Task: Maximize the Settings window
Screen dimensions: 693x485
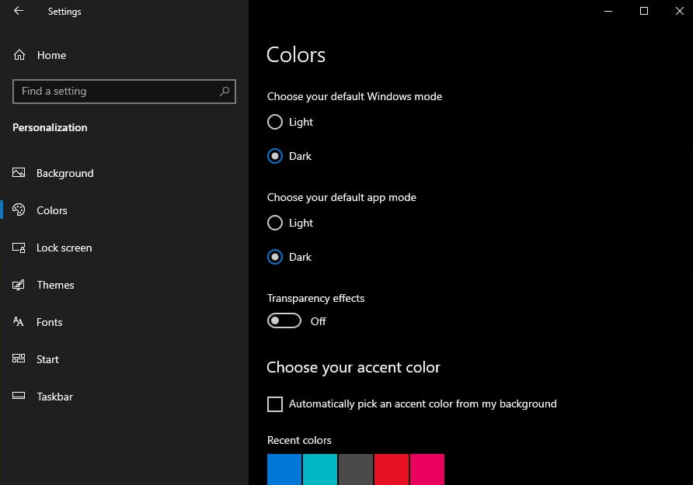Action: point(644,11)
